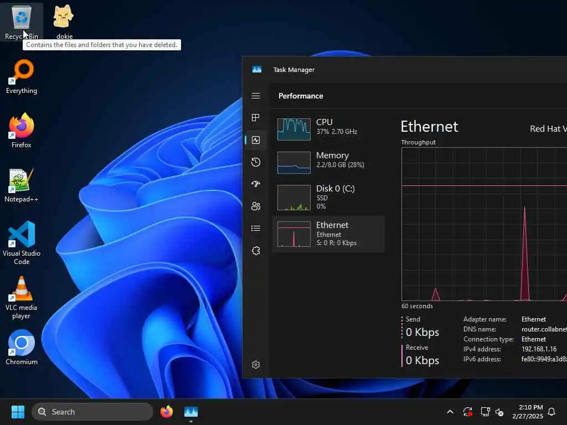This screenshot has height=425, width=567.
Task: Open the network status tray icon
Action: tap(485, 412)
